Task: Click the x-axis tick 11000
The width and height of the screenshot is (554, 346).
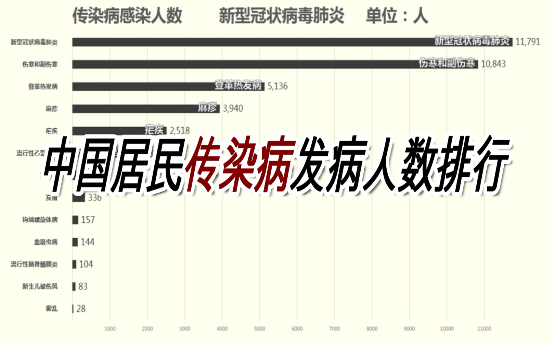Action: [484, 329]
